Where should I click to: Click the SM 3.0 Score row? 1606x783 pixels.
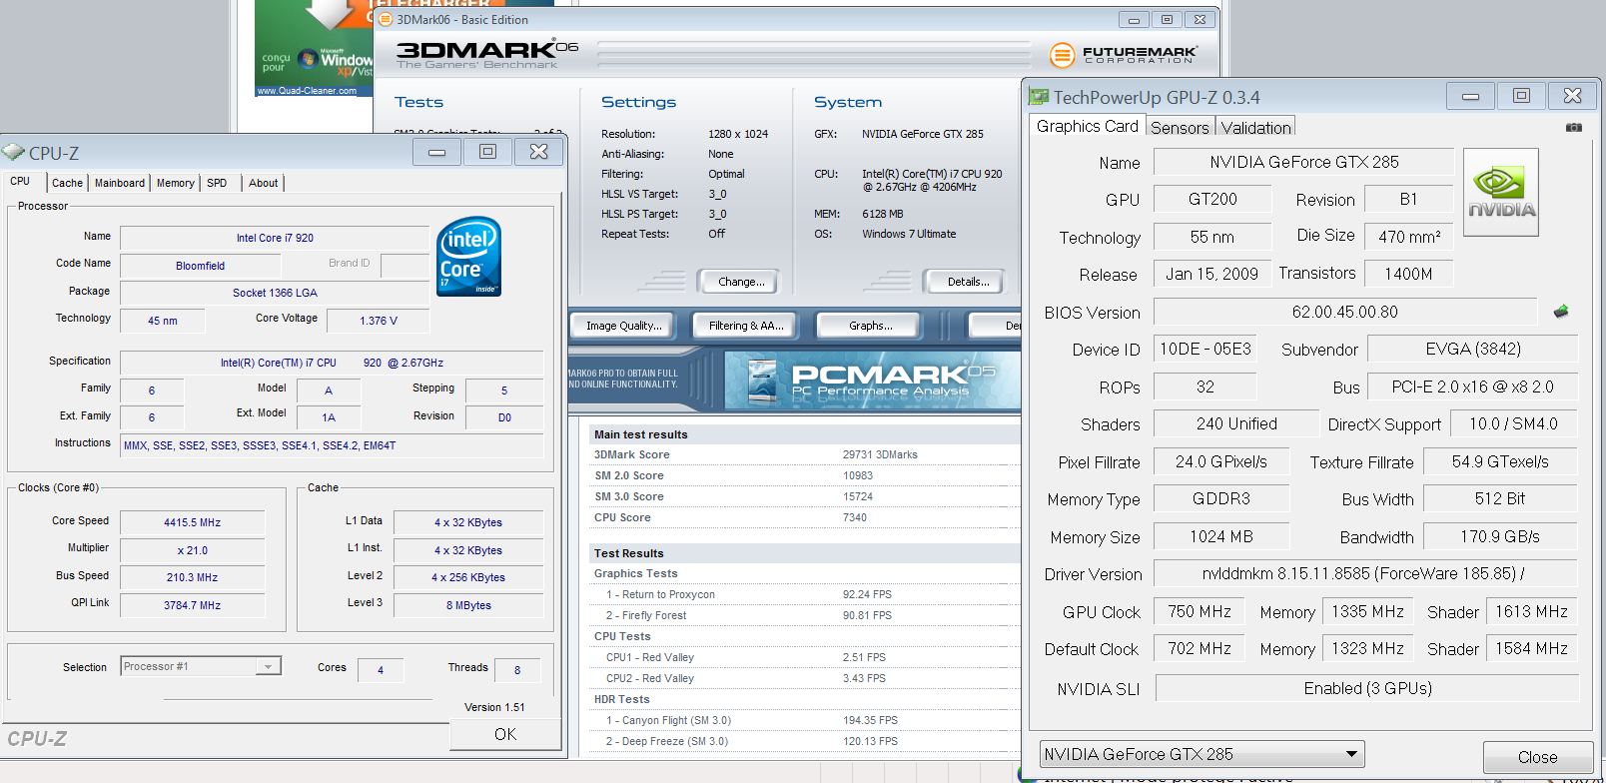pos(804,496)
